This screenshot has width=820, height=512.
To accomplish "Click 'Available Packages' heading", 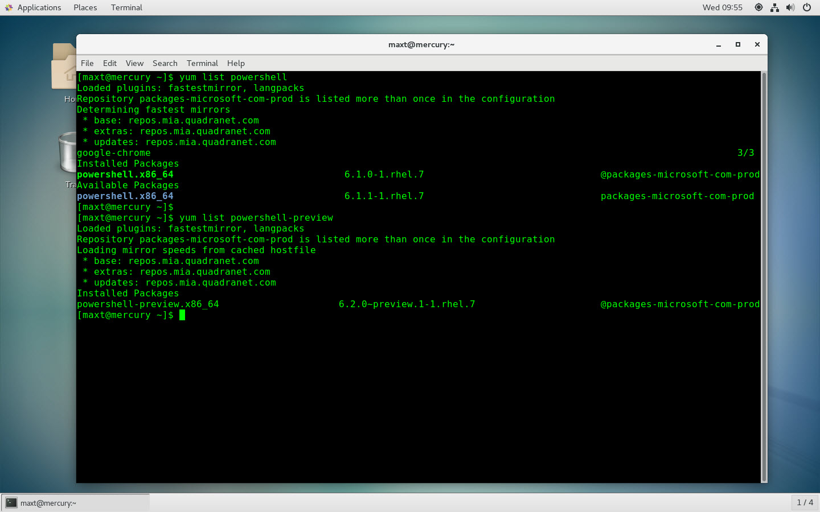I will pos(128,185).
